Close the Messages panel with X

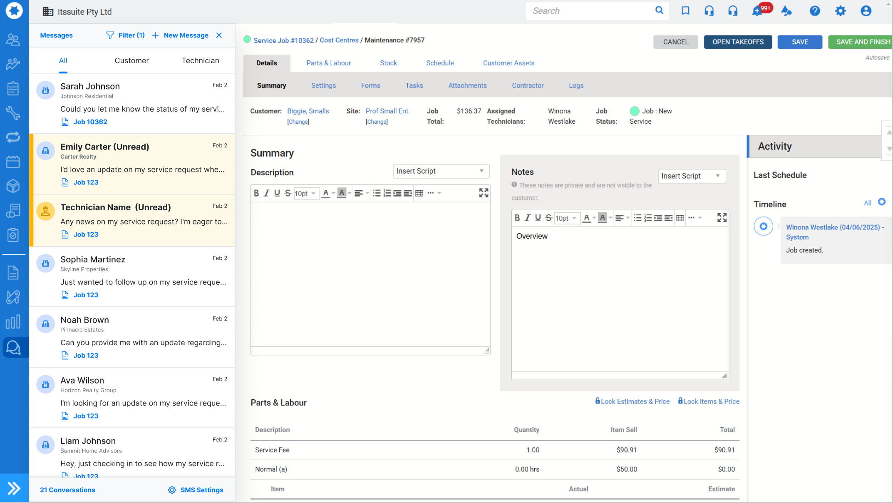(219, 35)
